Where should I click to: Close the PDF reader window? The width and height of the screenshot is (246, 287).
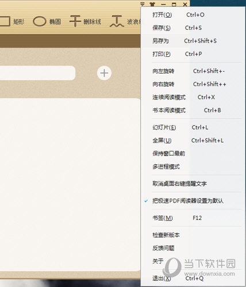(x=185, y=4)
